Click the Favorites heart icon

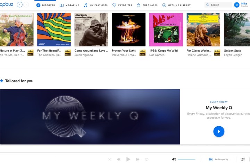[114, 5]
